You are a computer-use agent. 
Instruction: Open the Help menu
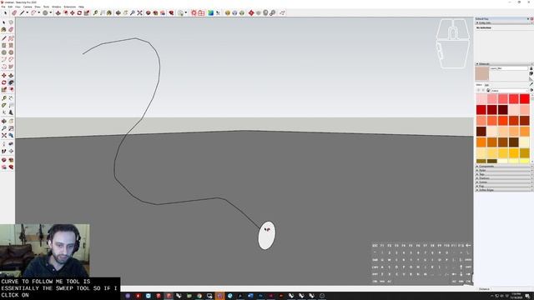(x=81, y=7)
